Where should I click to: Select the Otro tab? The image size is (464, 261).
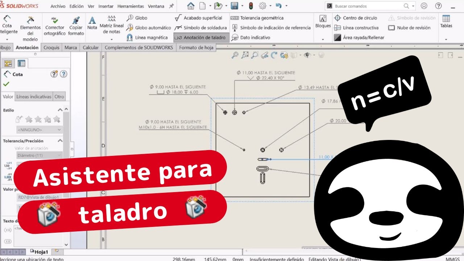coord(59,97)
